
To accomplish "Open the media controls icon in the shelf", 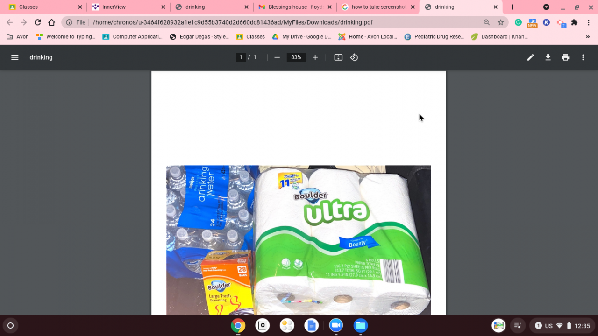I will [518, 326].
